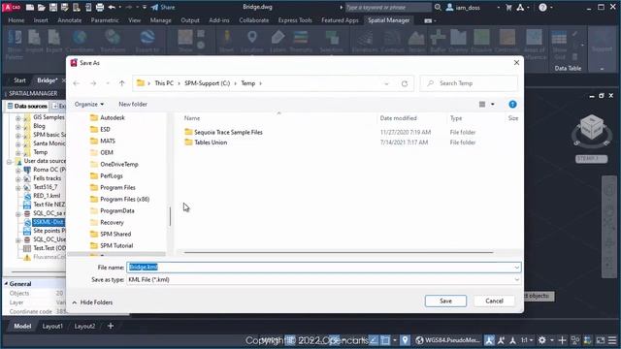Open the Express Tools ribbon tab

point(295,20)
